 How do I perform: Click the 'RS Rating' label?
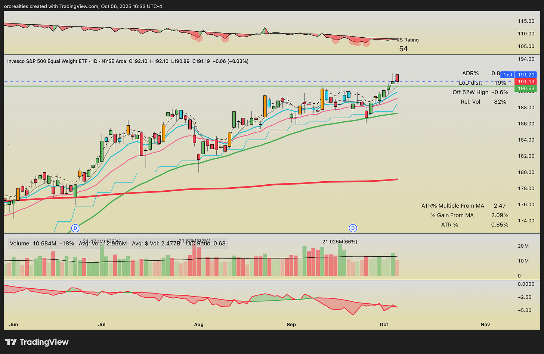click(x=408, y=40)
